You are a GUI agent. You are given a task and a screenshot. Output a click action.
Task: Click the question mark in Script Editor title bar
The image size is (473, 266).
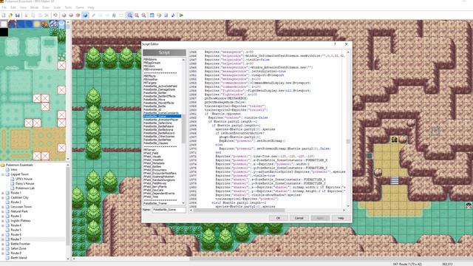tap(335, 44)
